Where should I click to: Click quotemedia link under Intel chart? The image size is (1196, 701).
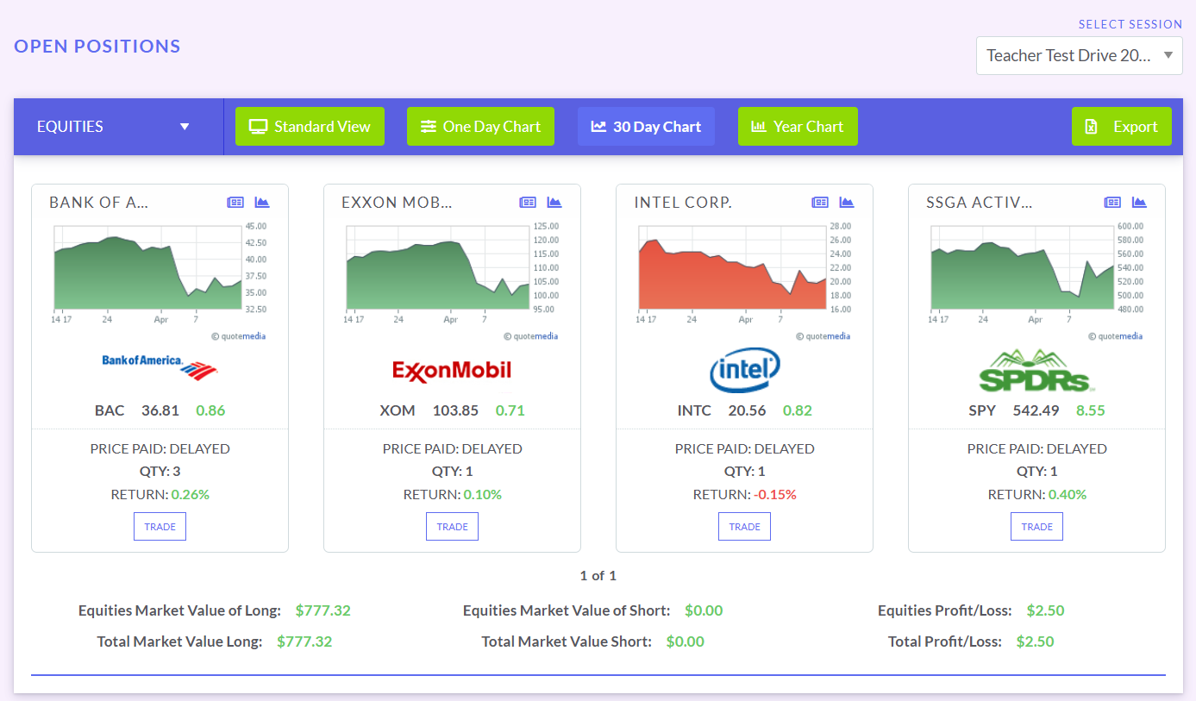pos(823,336)
